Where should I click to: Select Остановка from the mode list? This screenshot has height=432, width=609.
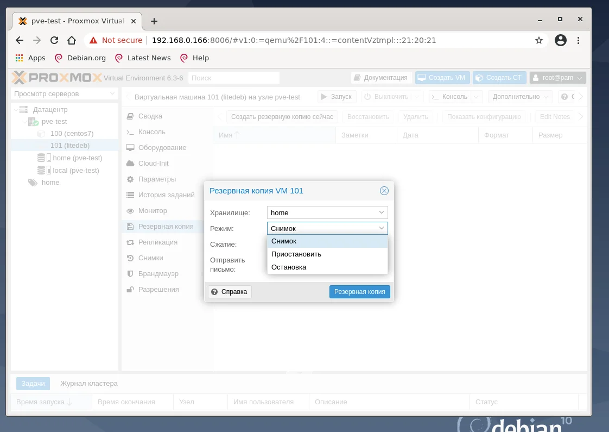[x=288, y=267]
